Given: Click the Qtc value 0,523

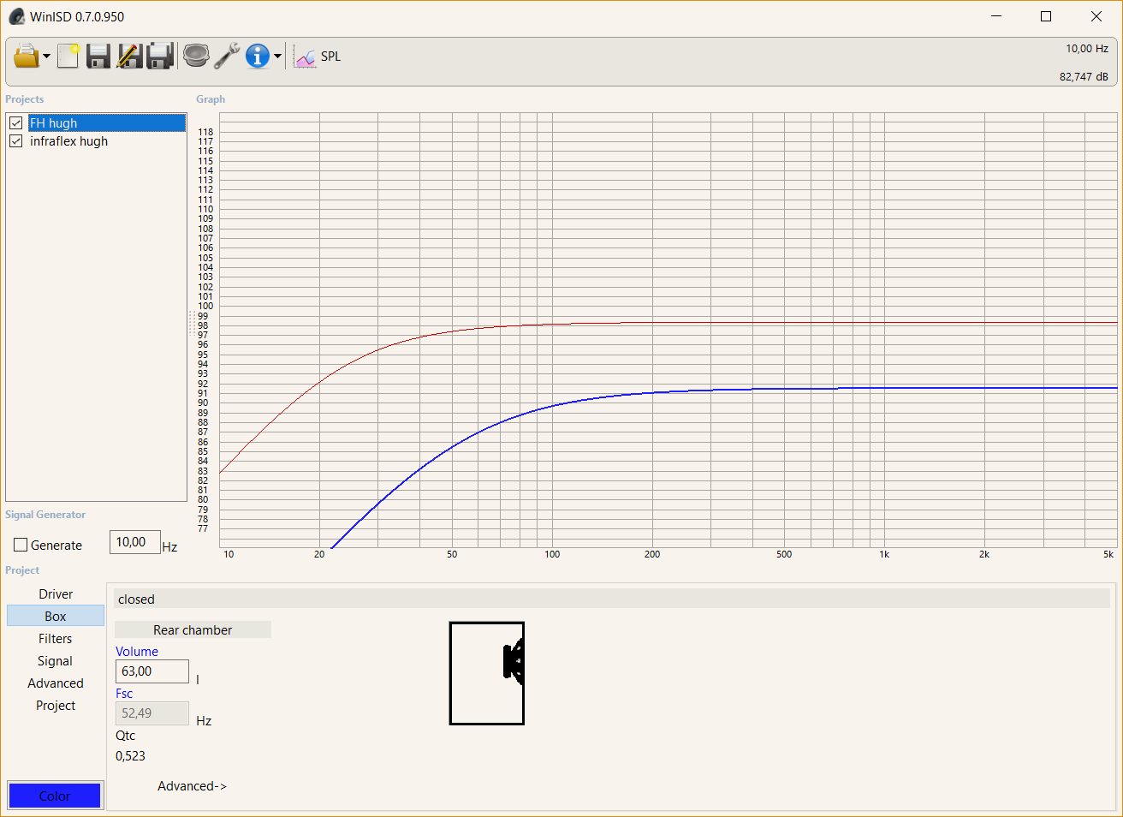Looking at the screenshot, I should point(131,756).
